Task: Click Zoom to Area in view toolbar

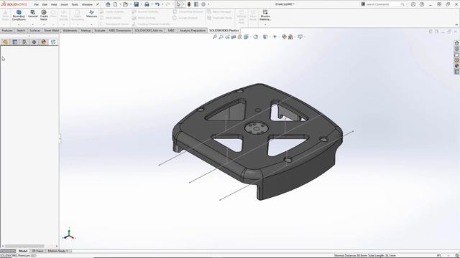Action: click(221, 37)
